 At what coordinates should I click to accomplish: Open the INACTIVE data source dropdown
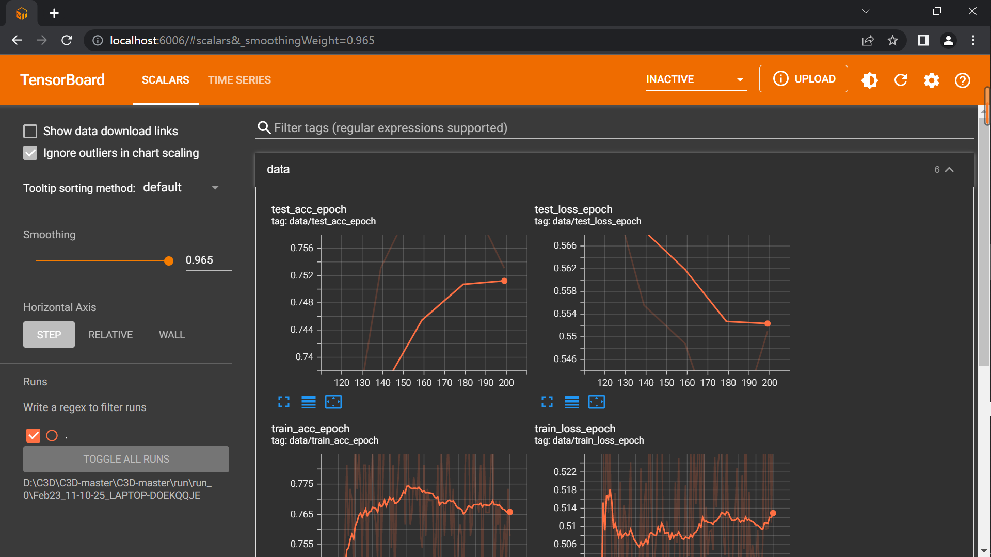(x=695, y=79)
